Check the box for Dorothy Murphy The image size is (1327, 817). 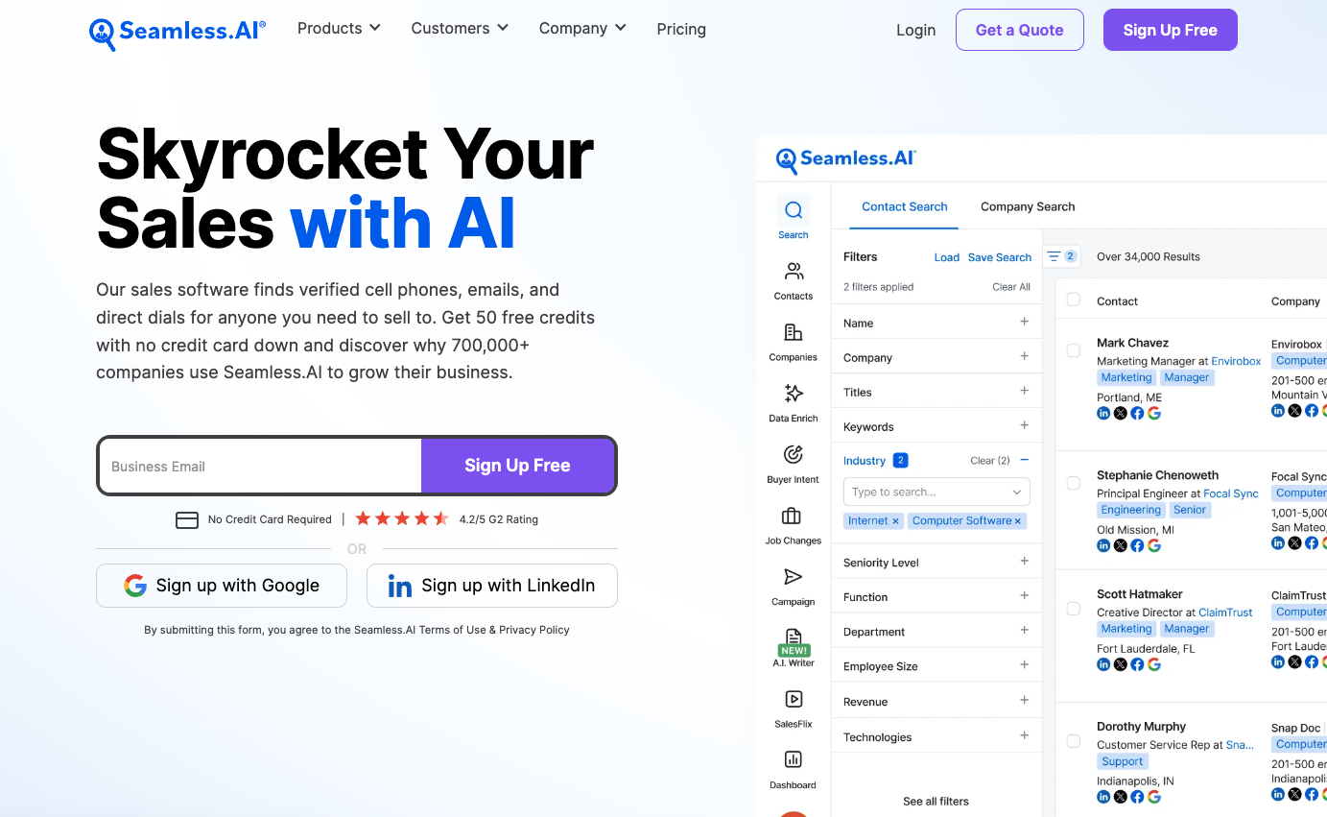[x=1074, y=741]
